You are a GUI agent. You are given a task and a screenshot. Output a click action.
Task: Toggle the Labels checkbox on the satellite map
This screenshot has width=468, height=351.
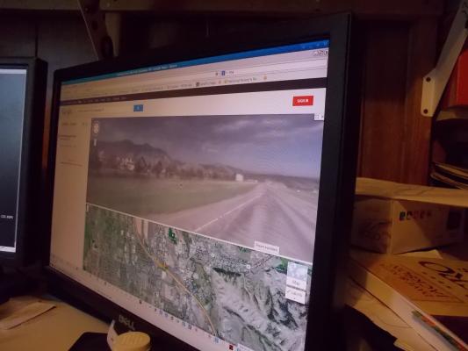click(296, 294)
